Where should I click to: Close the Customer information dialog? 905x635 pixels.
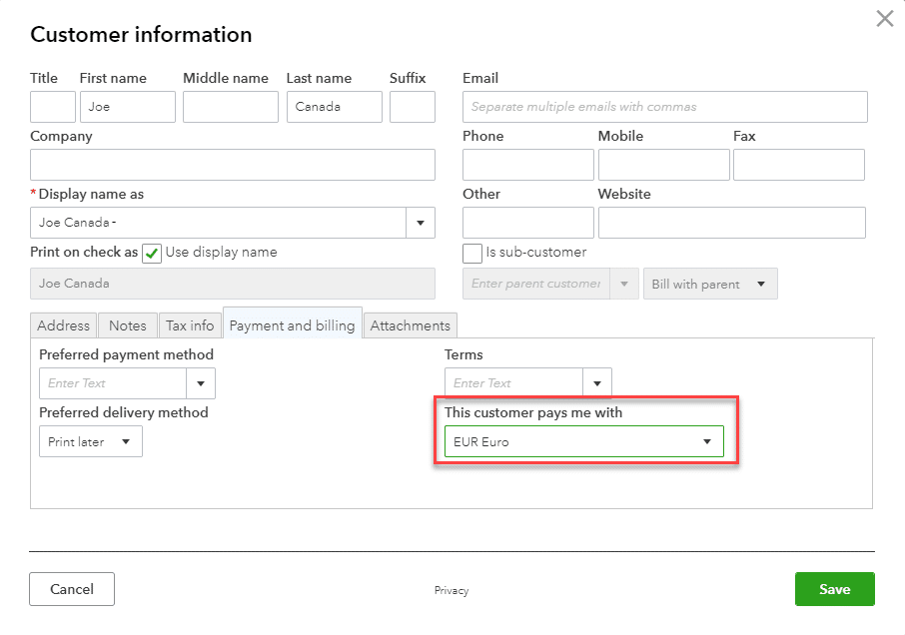pyautogui.click(x=884, y=18)
